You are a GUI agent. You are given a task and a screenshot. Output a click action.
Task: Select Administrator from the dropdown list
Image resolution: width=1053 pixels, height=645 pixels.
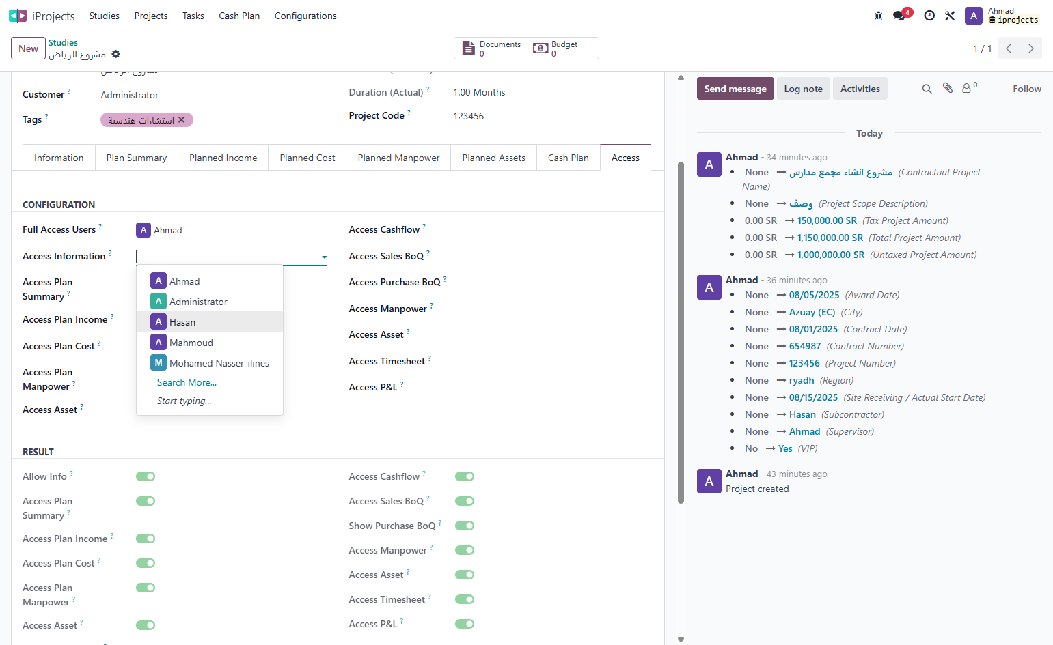point(210,301)
